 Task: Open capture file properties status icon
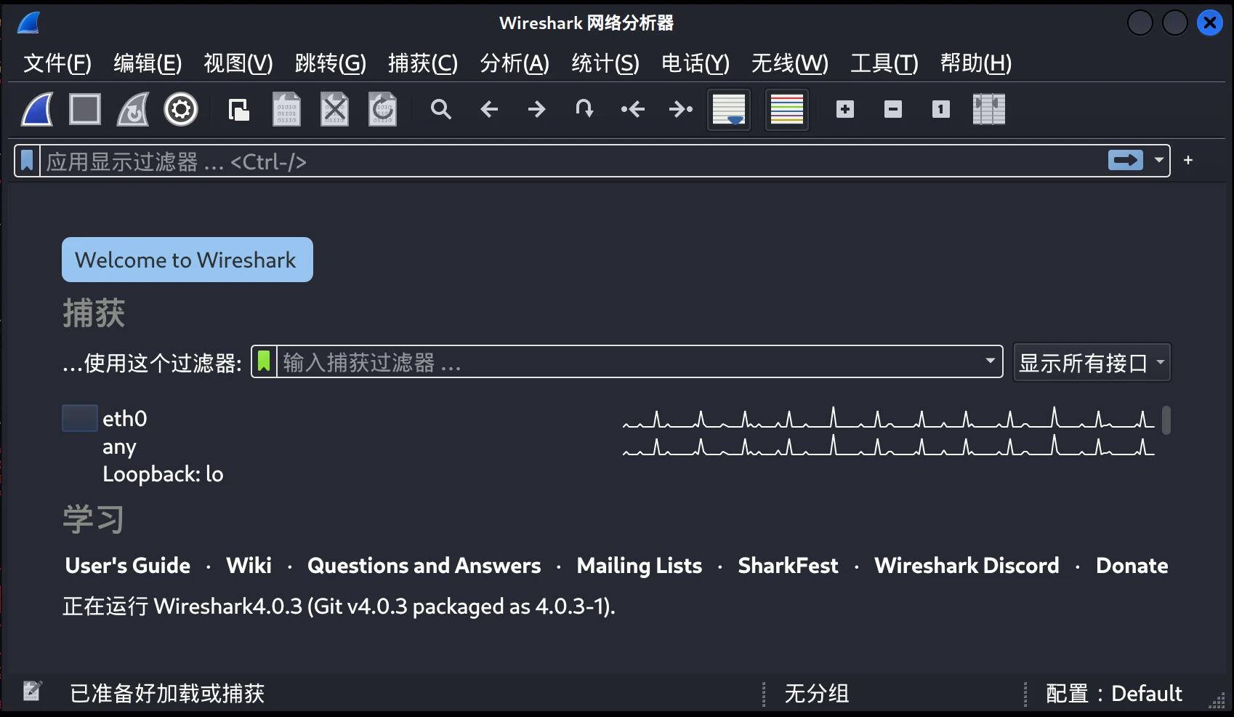(x=32, y=691)
